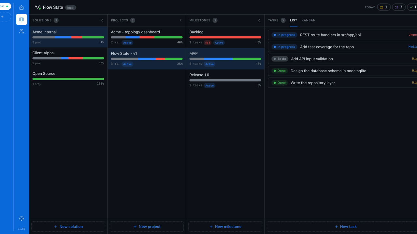Select the Client Alpha solution
The image size is (417, 234).
[x=68, y=58]
